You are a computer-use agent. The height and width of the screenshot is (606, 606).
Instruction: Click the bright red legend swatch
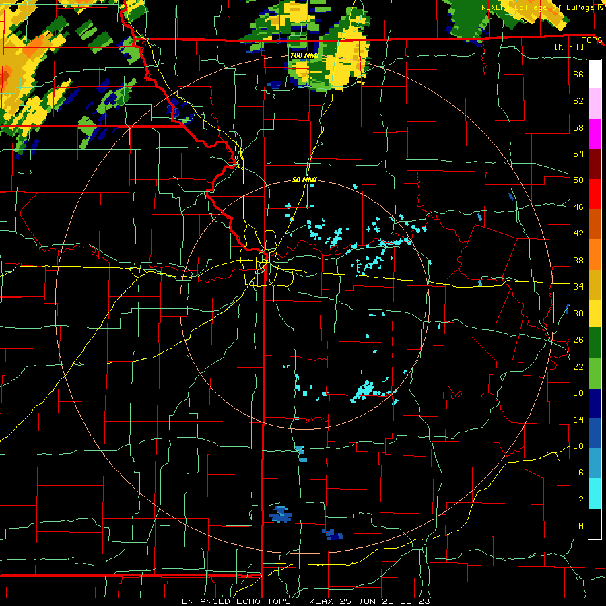[595, 194]
